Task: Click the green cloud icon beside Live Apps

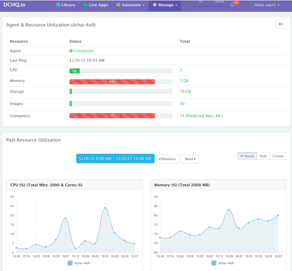Action: click(85, 5)
